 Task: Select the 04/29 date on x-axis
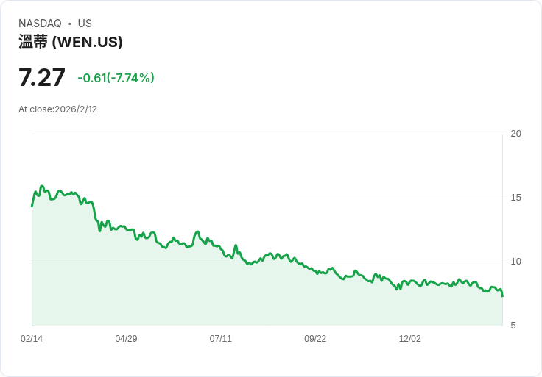126,339
